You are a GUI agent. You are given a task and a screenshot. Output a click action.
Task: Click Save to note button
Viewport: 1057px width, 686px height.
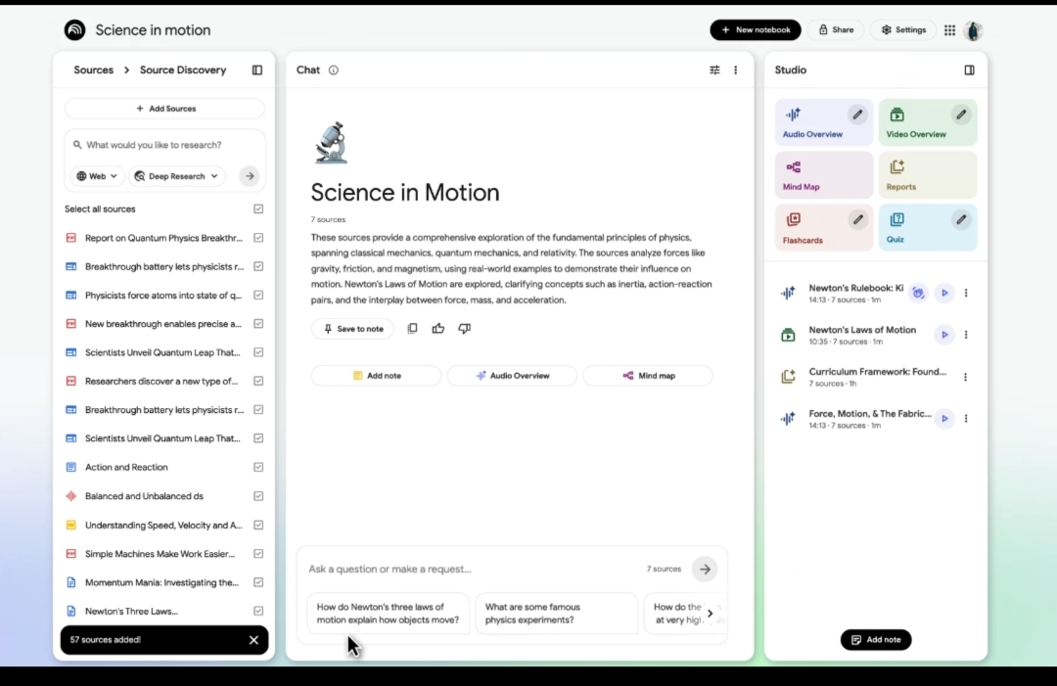pyautogui.click(x=352, y=329)
